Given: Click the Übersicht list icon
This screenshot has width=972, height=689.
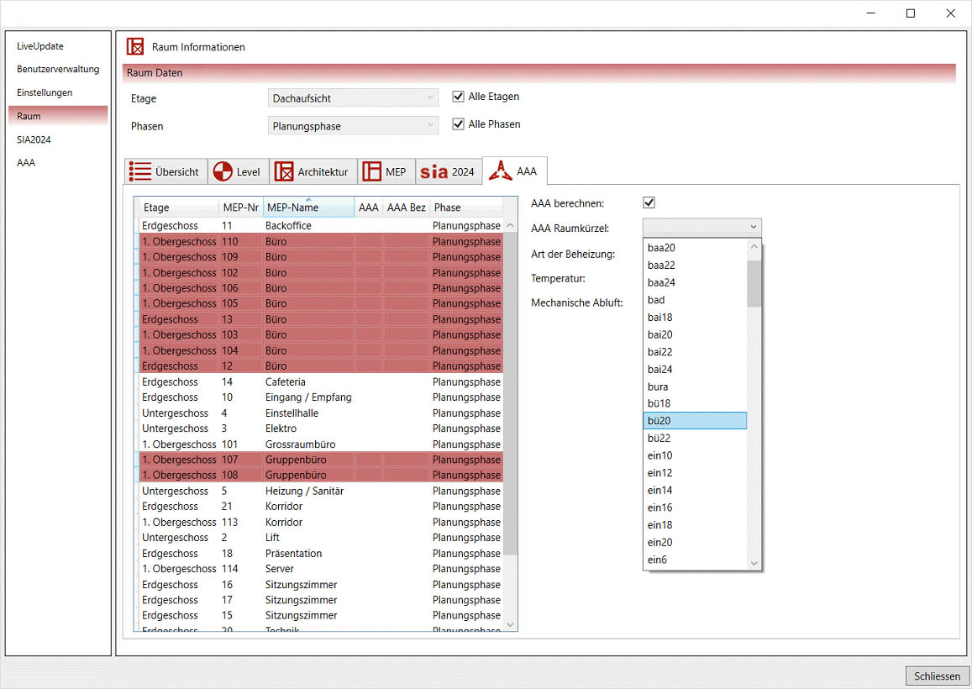Looking at the screenshot, I should 140,171.
